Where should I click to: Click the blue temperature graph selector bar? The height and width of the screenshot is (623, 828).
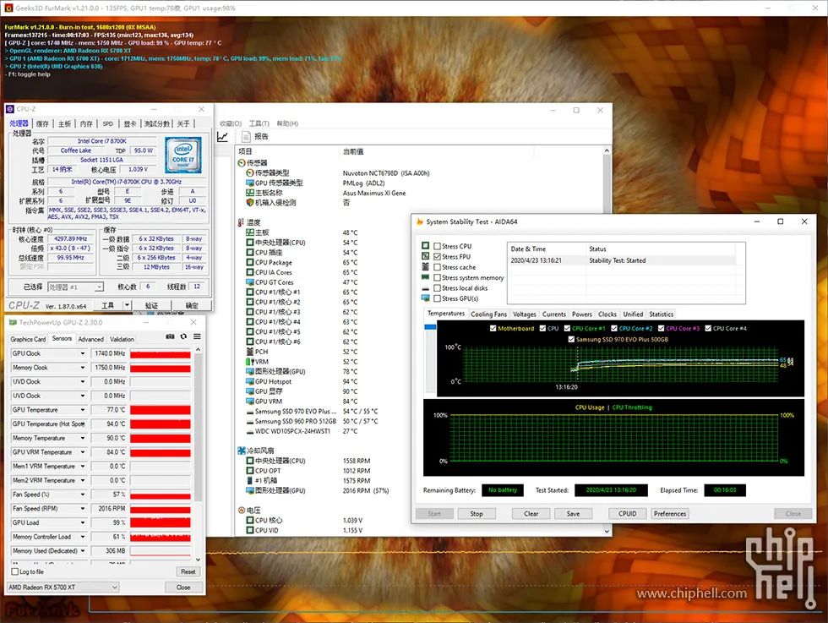(430, 327)
